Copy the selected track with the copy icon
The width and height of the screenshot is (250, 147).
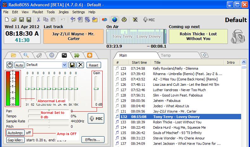(x=46, y=20)
